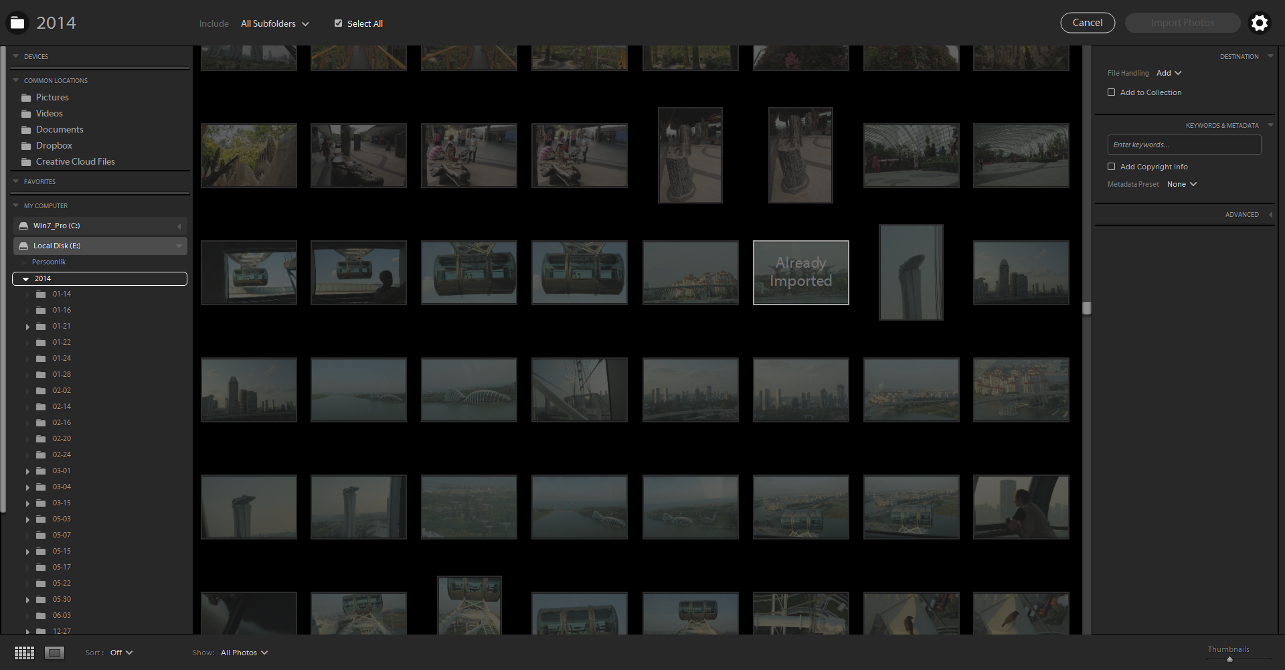The height and width of the screenshot is (670, 1285).
Task: Collapse the My Computer section
Action: click(x=16, y=205)
